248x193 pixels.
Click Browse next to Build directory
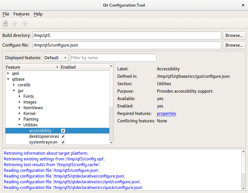pos(234,35)
